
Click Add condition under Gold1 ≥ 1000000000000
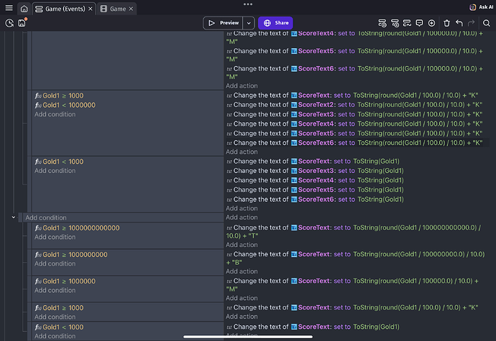click(x=55, y=237)
